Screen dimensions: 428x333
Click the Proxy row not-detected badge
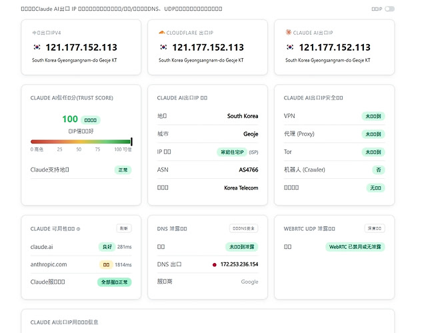point(373,134)
